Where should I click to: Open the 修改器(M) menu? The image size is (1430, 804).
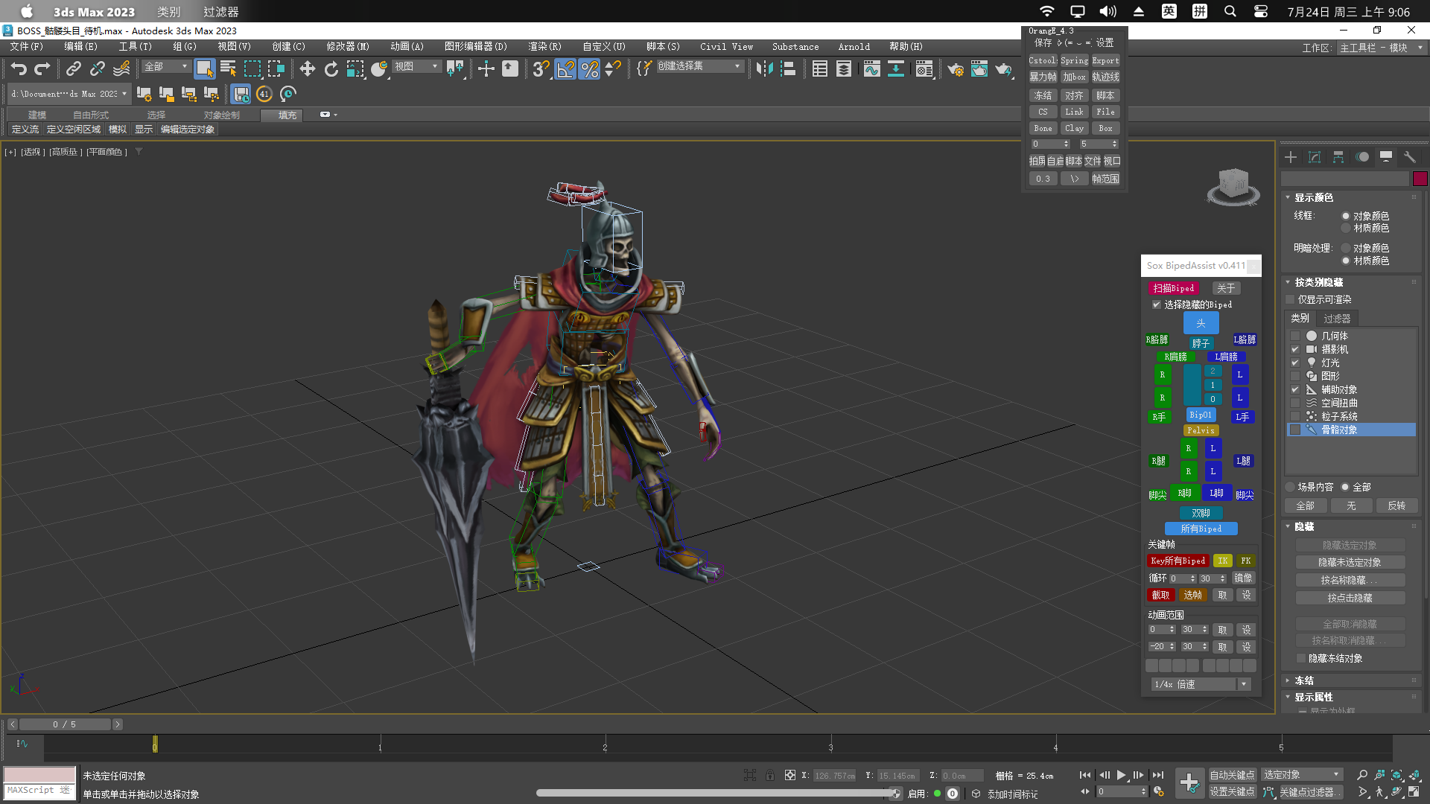[x=347, y=46]
